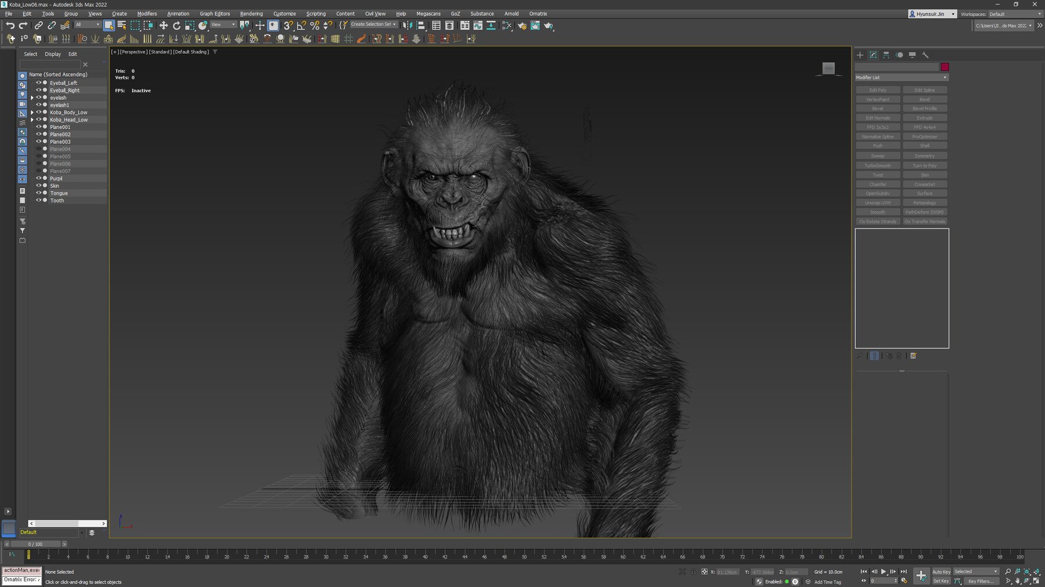Click the Maximize Viewport toggle icon
The height and width of the screenshot is (587, 1045).
[1036, 581]
